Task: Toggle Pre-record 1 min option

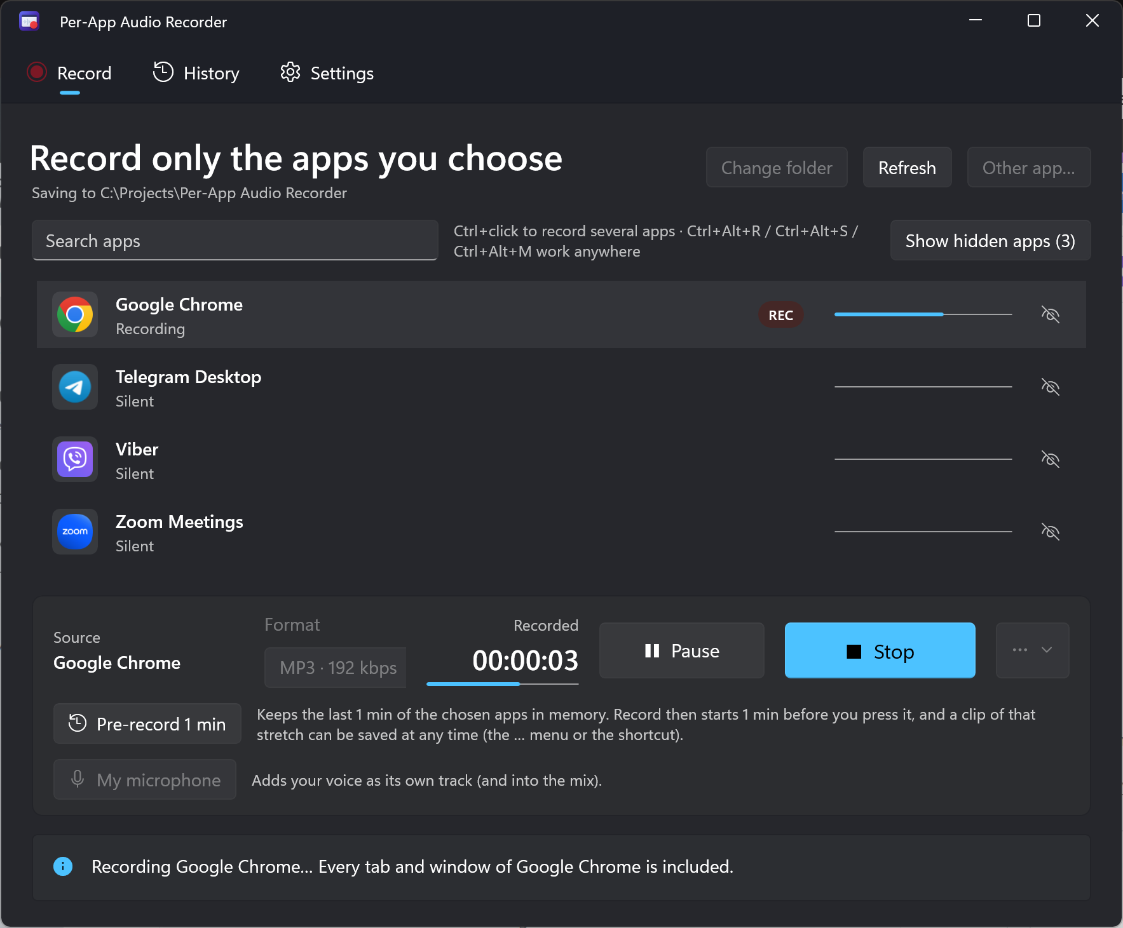Action: 147,723
